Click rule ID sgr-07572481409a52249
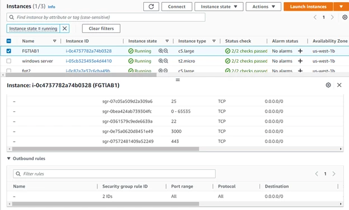This screenshot has width=349, height=210. click(128, 141)
